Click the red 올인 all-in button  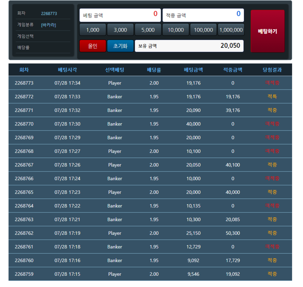pos(93,46)
